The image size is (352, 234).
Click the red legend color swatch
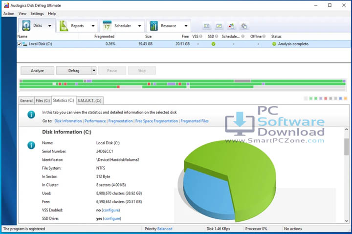click(x=326, y=98)
